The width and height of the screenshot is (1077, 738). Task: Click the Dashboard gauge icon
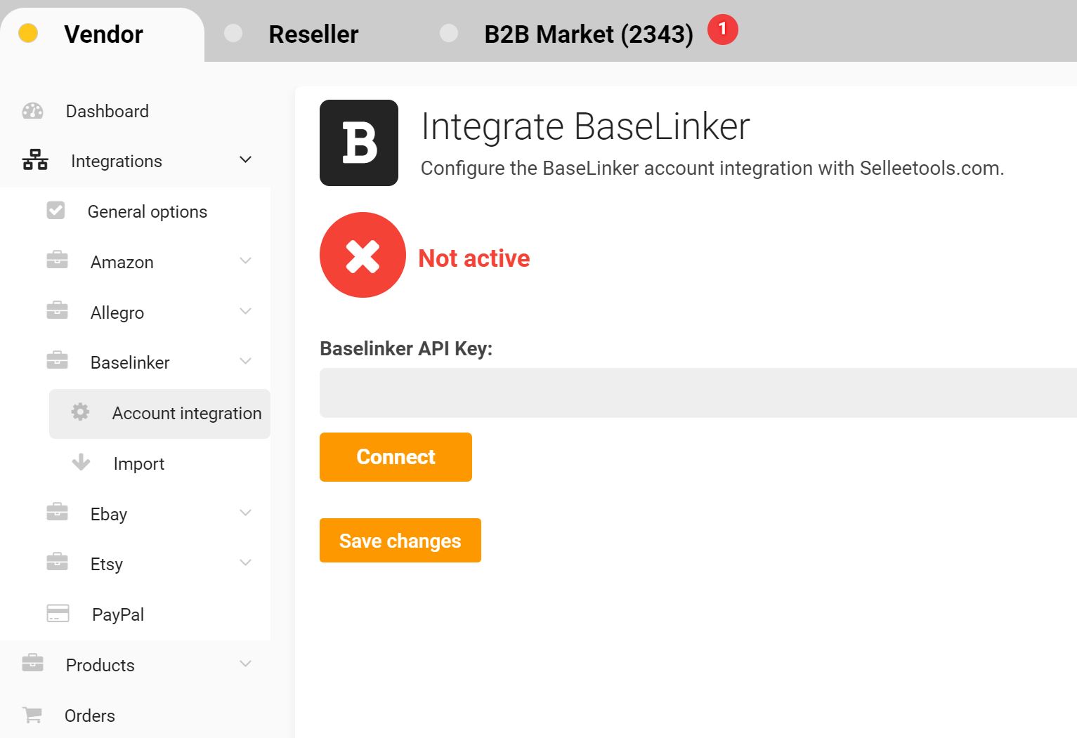pyautogui.click(x=33, y=111)
